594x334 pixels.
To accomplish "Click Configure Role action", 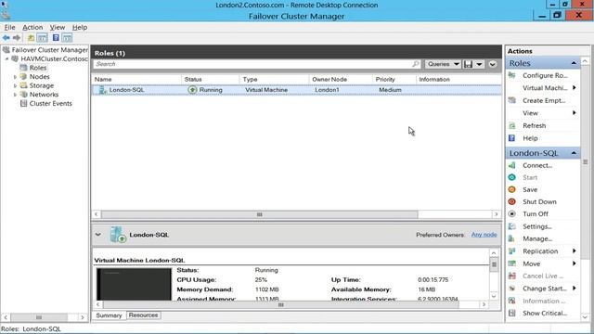I will pyautogui.click(x=545, y=75).
